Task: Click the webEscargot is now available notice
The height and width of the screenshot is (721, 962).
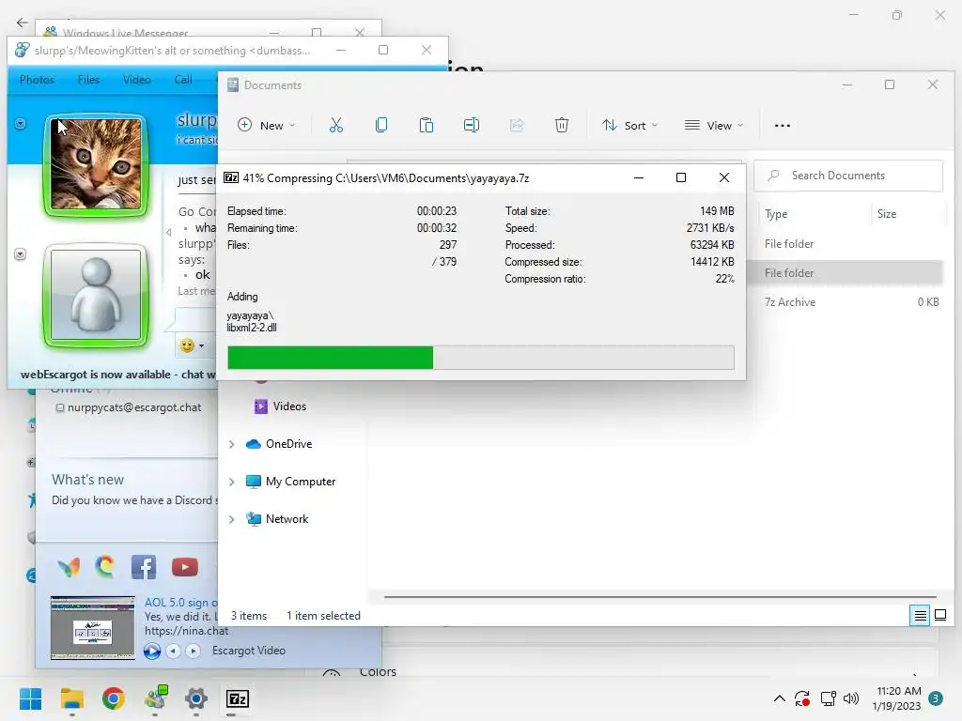Action: click(x=117, y=374)
